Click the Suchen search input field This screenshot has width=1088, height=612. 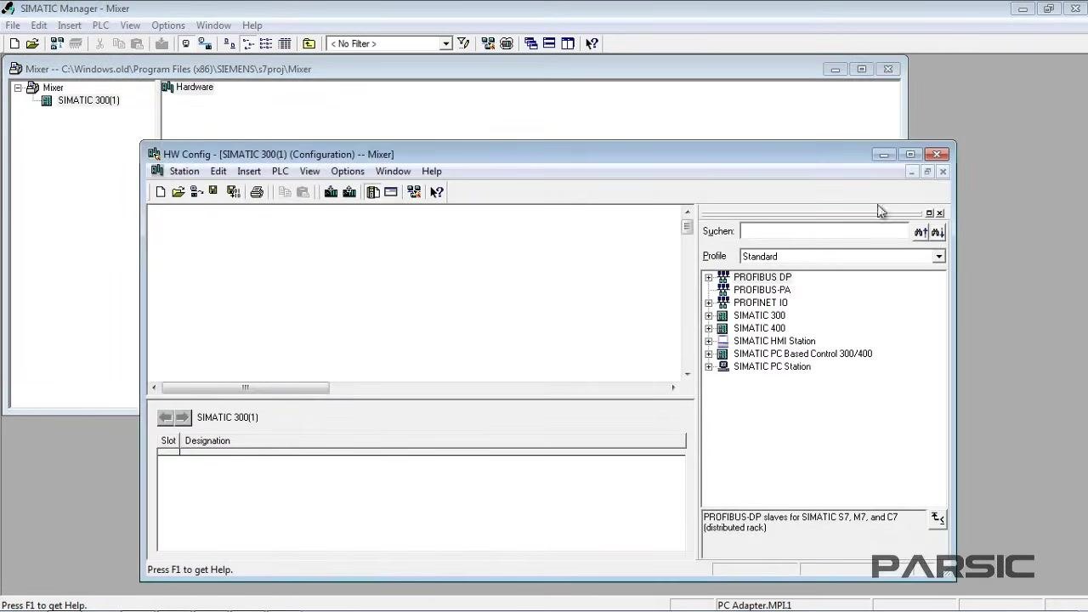[824, 231]
